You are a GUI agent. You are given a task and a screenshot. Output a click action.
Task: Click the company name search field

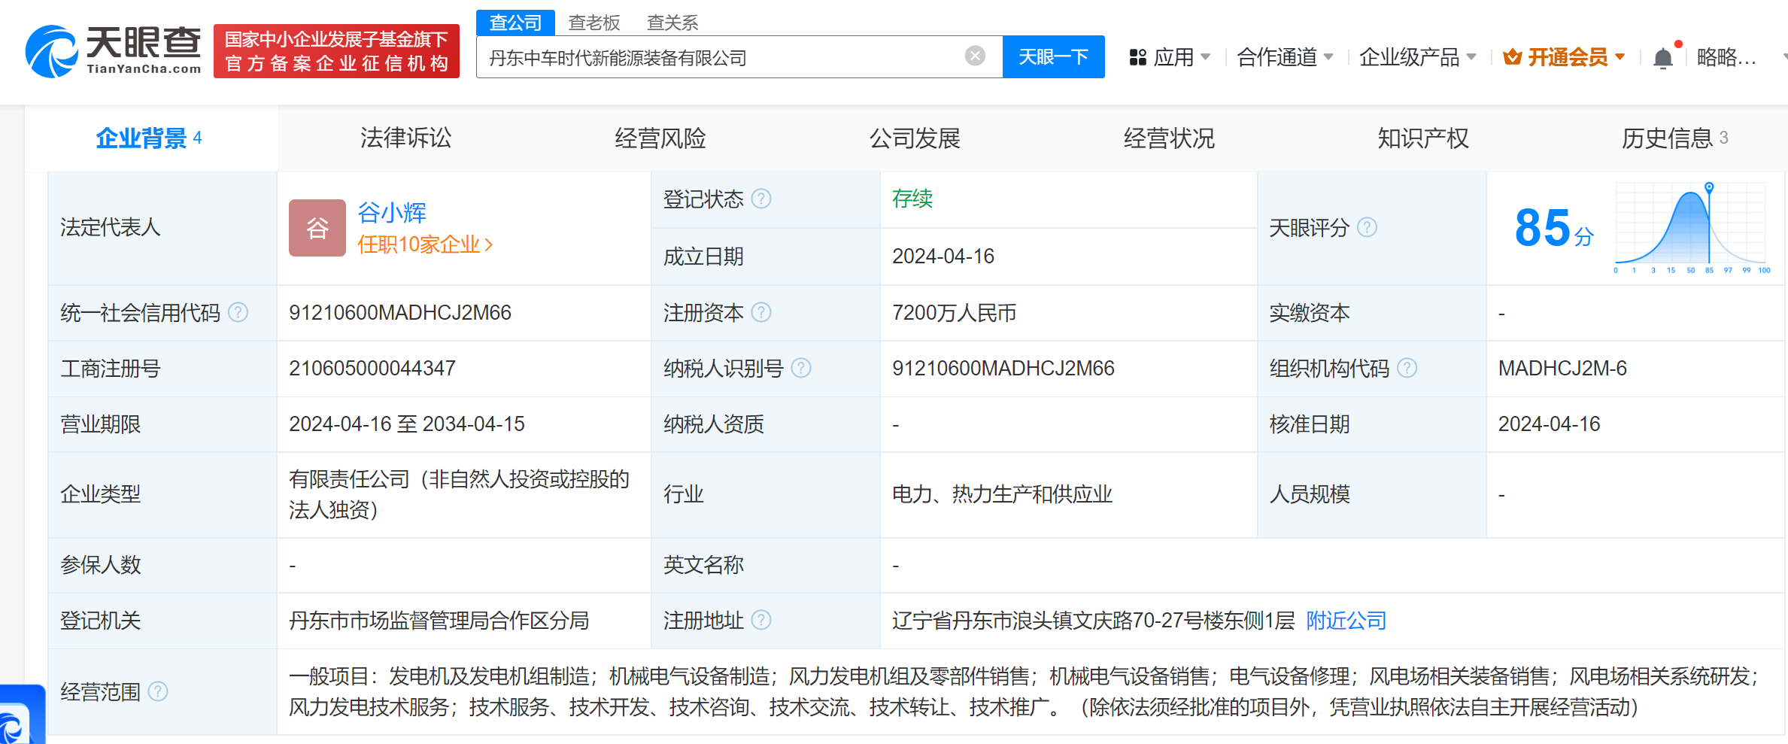click(722, 57)
